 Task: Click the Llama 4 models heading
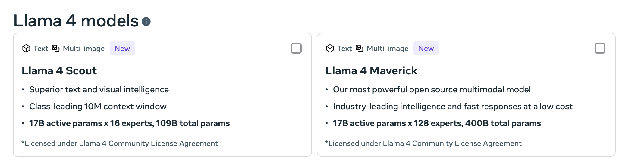pyautogui.click(x=76, y=21)
